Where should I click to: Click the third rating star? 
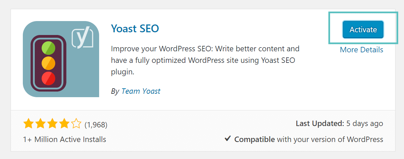(x=52, y=124)
